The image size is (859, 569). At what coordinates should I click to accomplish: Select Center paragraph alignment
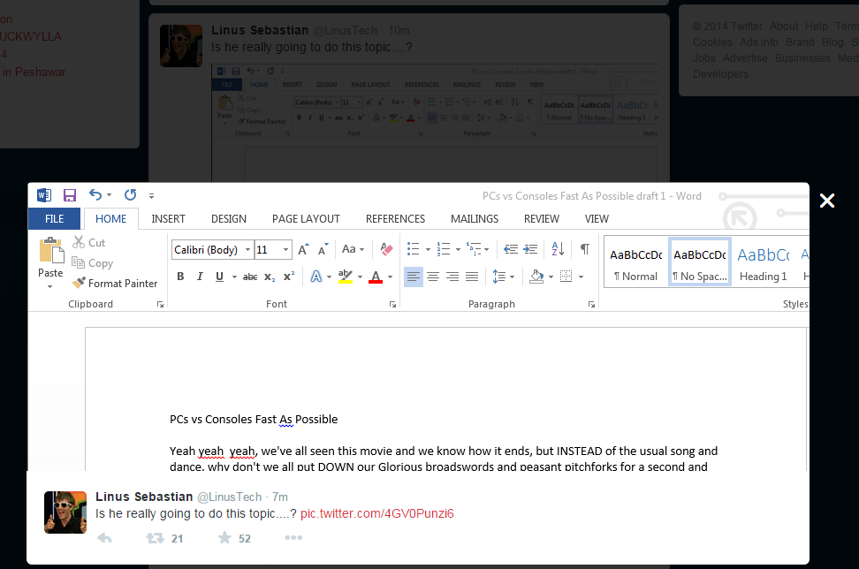point(433,277)
